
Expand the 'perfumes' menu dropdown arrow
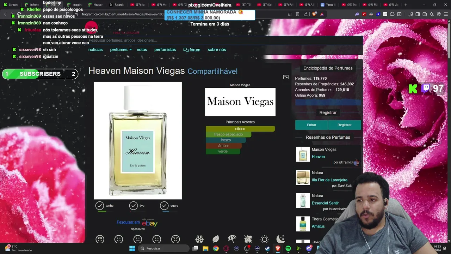(130, 50)
